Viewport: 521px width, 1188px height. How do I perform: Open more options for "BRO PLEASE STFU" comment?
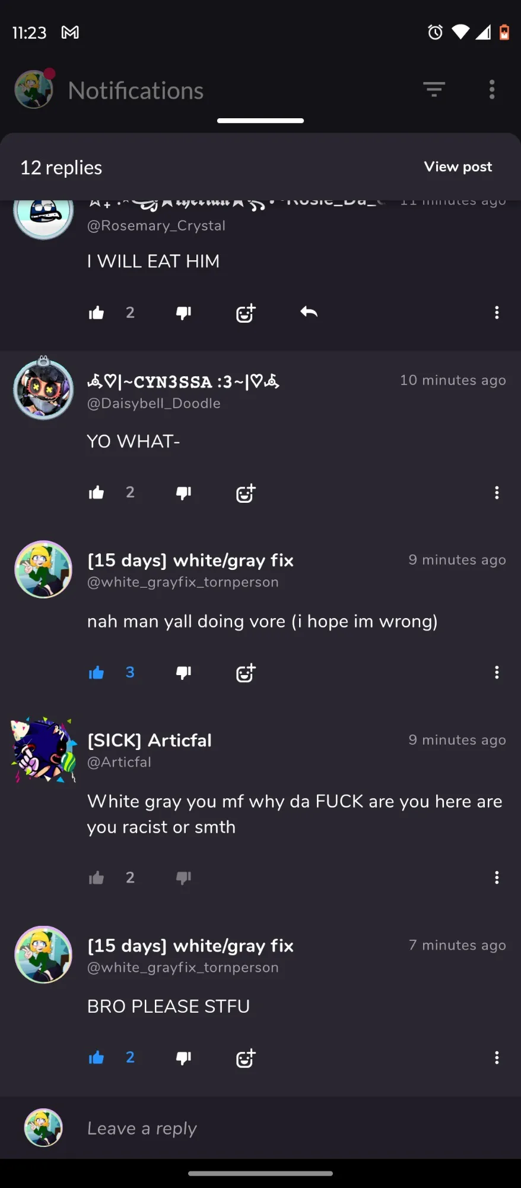click(x=497, y=1058)
